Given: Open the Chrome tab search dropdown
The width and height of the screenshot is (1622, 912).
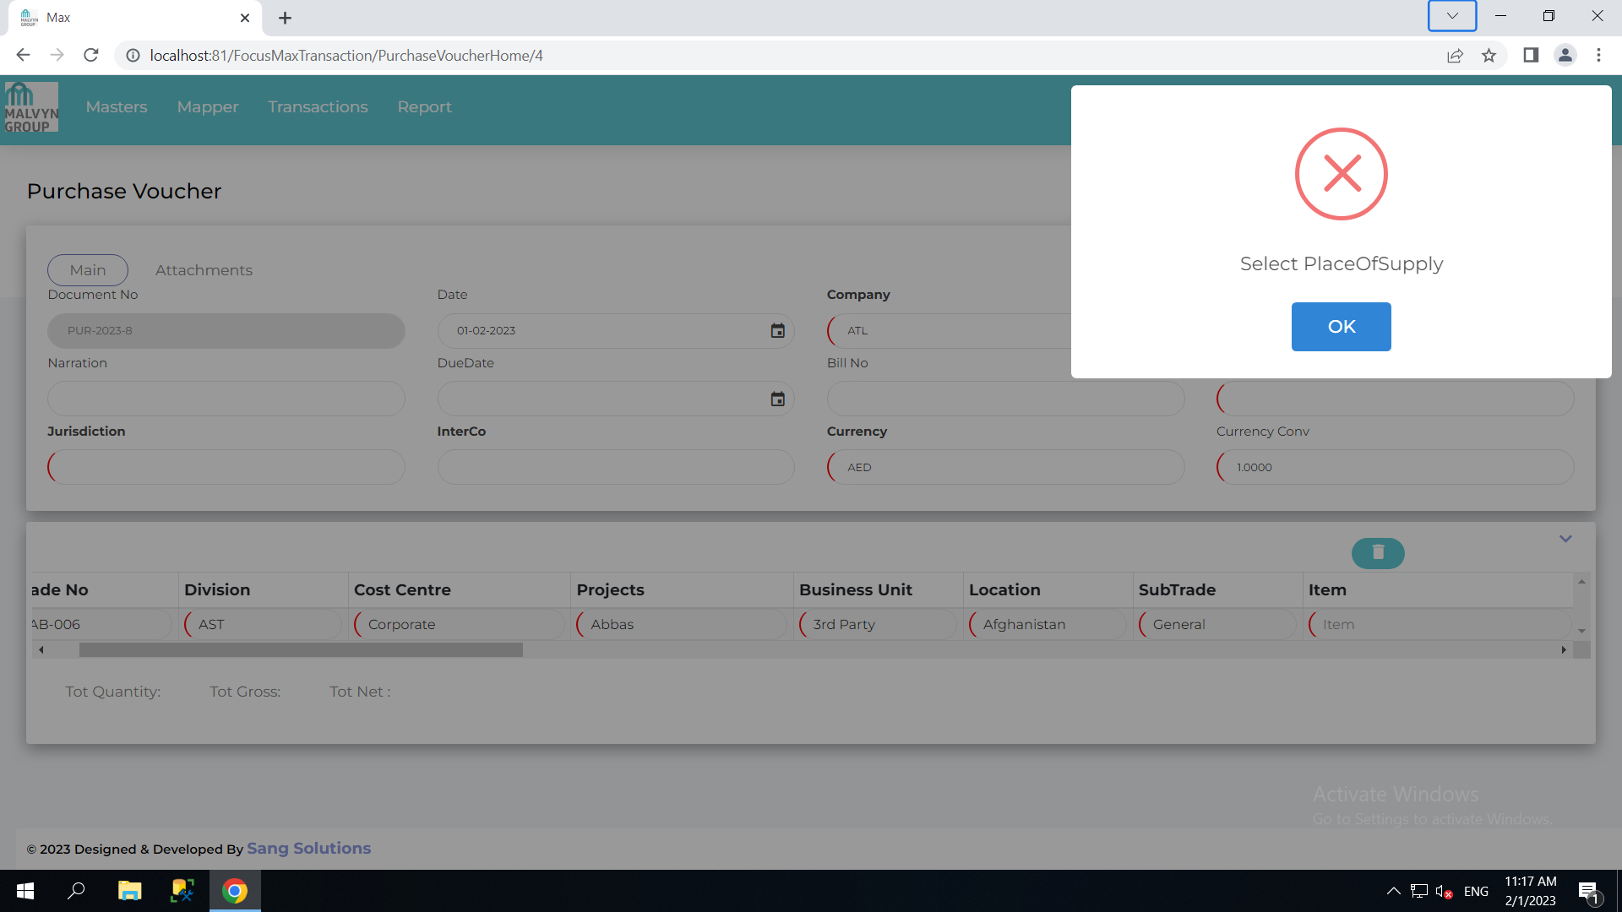Looking at the screenshot, I should [1451, 16].
